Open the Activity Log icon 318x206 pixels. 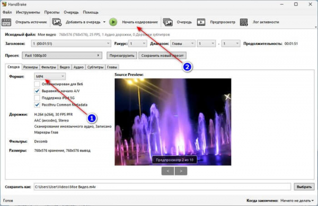coord(244,22)
